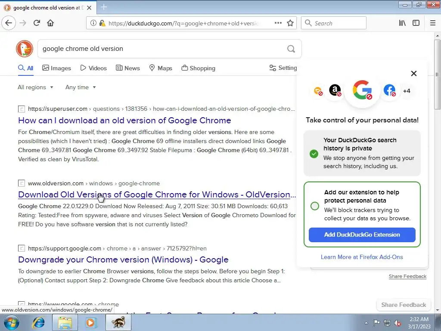The image size is (441, 331).
Task: Switch to Maps results tab
Action: tap(161, 68)
